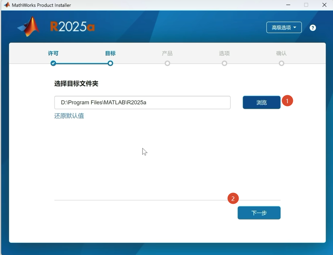The height and width of the screenshot is (255, 333).
Task: Click the 产品 step circle marker
Action: [x=167, y=63]
